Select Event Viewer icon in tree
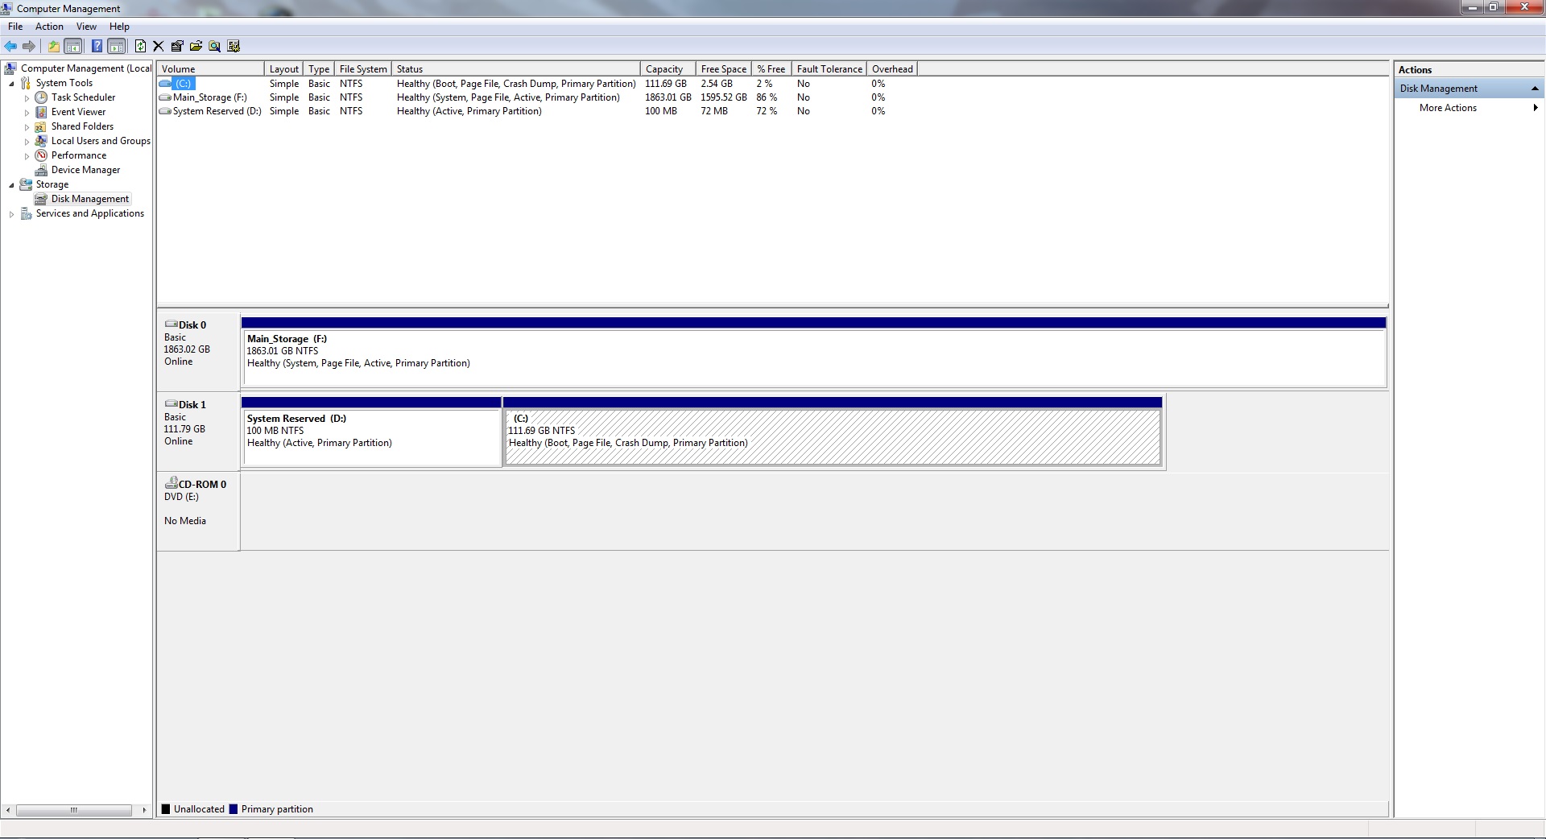Screen dimensions: 1546x839 (x=41, y=112)
